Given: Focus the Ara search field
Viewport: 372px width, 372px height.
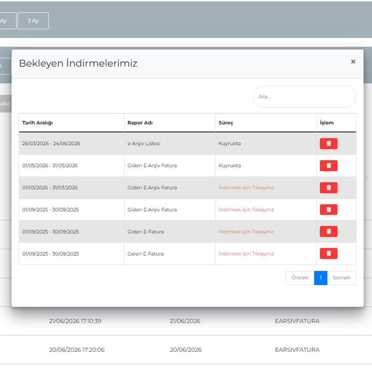Looking at the screenshot, I should (304, 96).
